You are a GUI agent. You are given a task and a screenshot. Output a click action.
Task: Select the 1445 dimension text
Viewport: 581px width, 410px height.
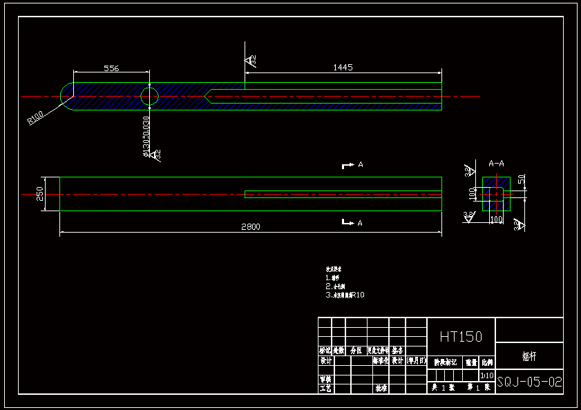click(343, 68)
